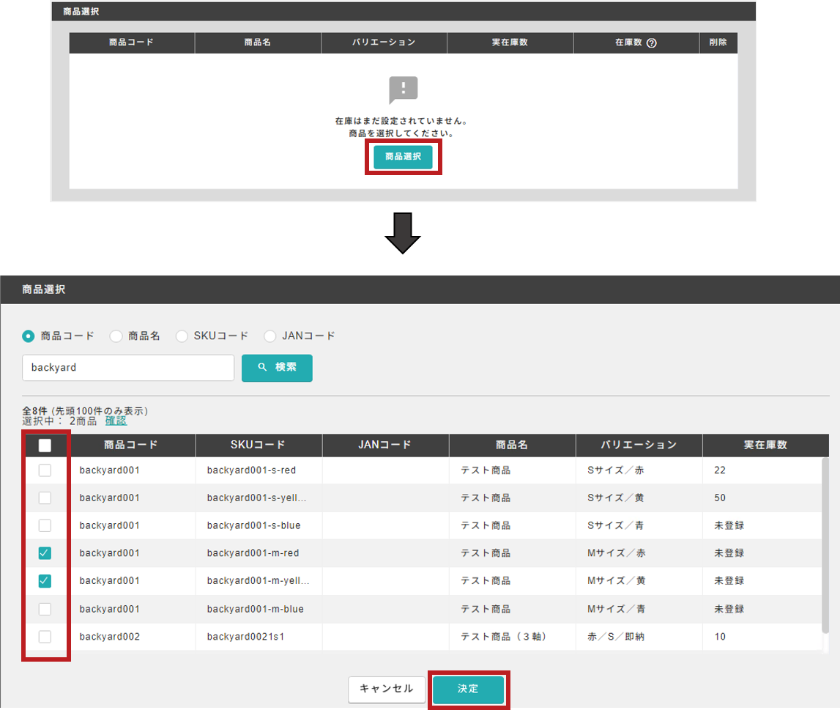This screenshot has width=840, height=710.
Task: Select the SKUコード radio button
Action: pos(182,336)
